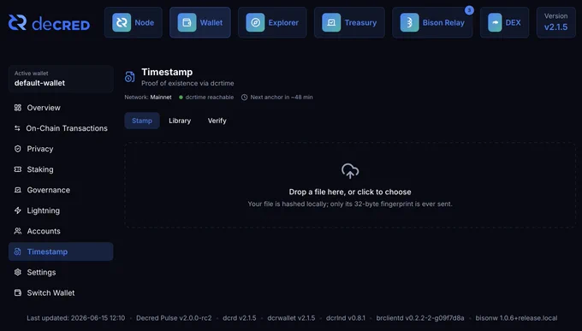
Task: Open the Lightning page
Action: 61,210
